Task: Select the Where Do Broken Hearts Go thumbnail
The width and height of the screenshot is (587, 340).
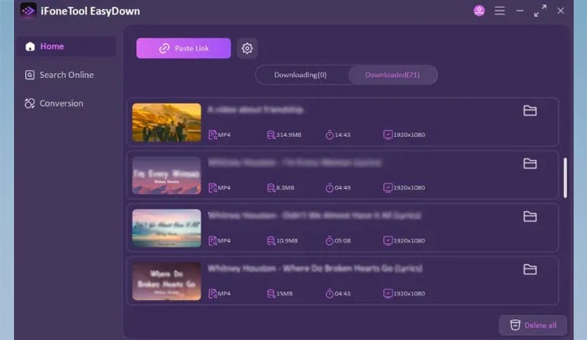Action: click(166, 281)
